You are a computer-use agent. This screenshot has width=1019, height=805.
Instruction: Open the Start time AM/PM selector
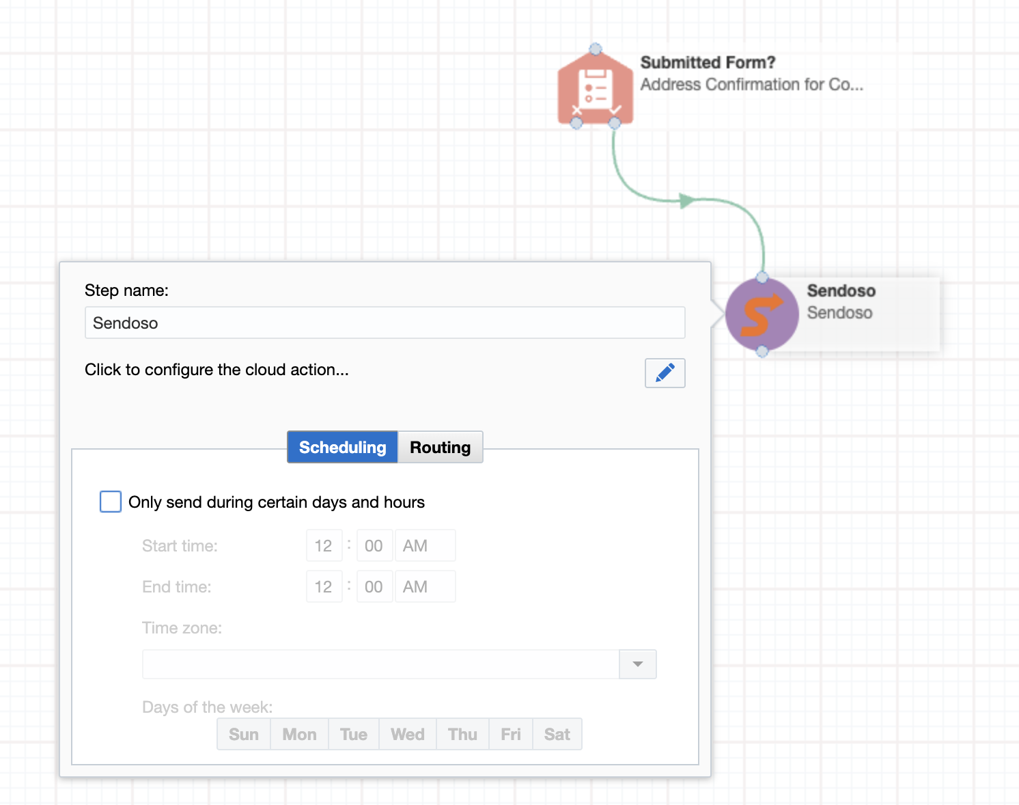click(425, 545)
